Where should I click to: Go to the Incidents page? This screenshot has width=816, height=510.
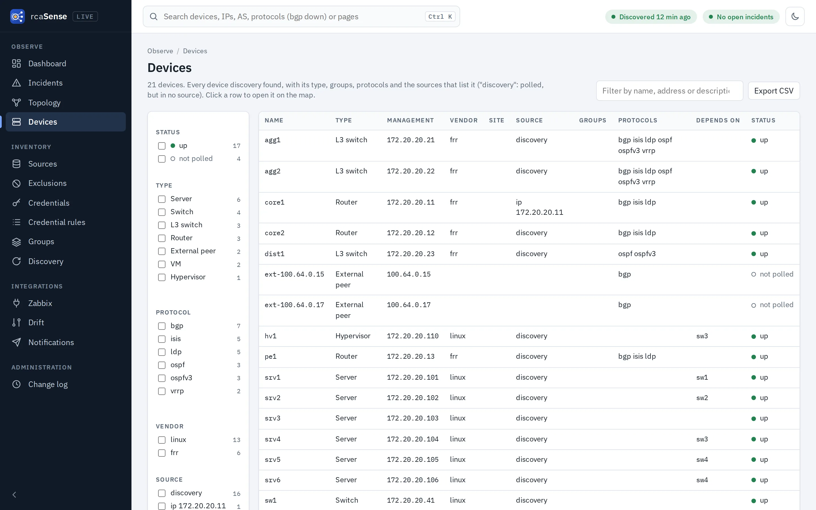(66, 83)
